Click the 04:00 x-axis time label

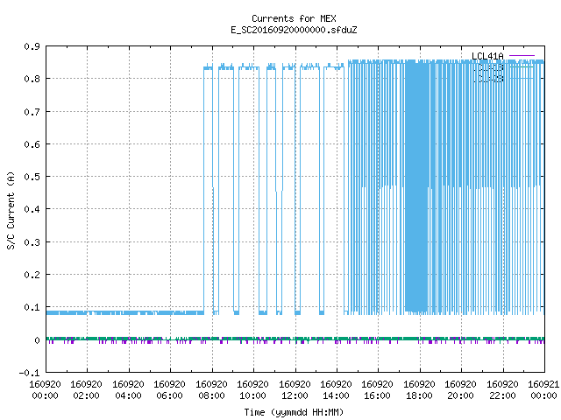[x=128, y=395]
